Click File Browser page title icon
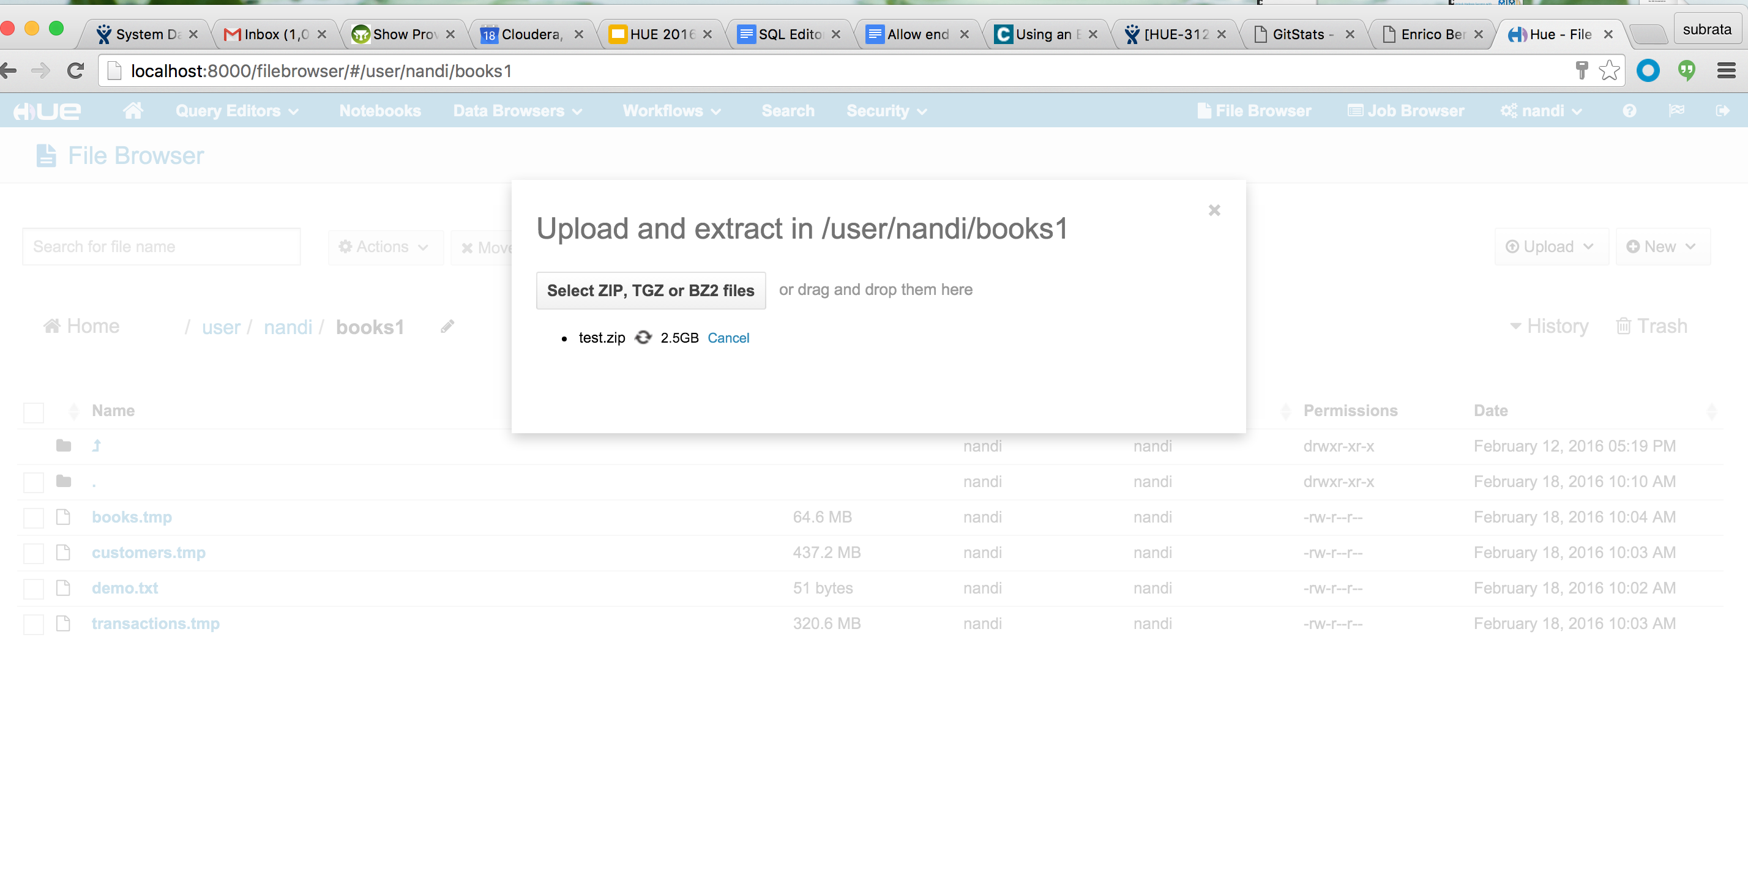The height and width of the screenshot is (875, 1748). (x=46, y=155)
